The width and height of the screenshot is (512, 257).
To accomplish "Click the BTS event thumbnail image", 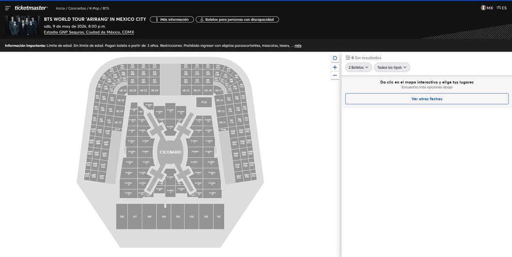I will (23, 25).
